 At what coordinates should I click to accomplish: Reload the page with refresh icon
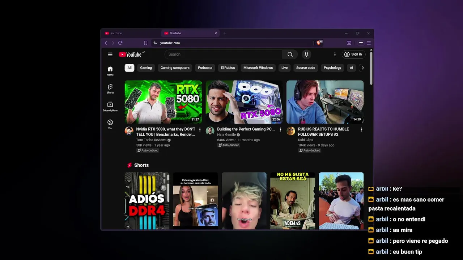point(120,43)
